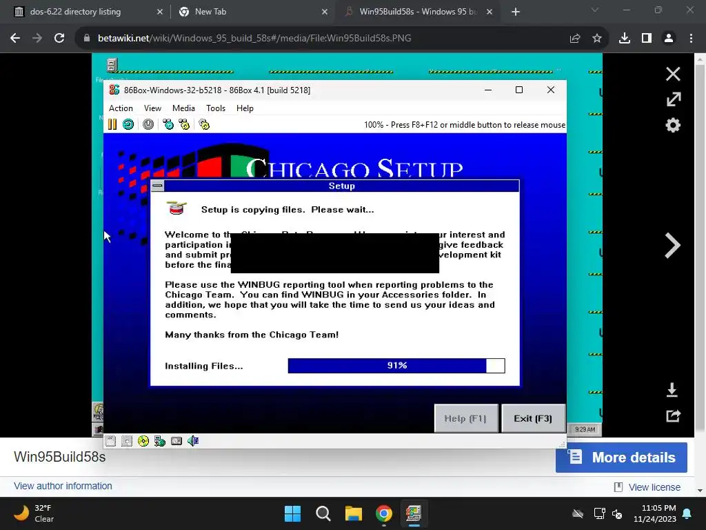
Task: Click the Exit (F3) button
Action: (533, 419)
